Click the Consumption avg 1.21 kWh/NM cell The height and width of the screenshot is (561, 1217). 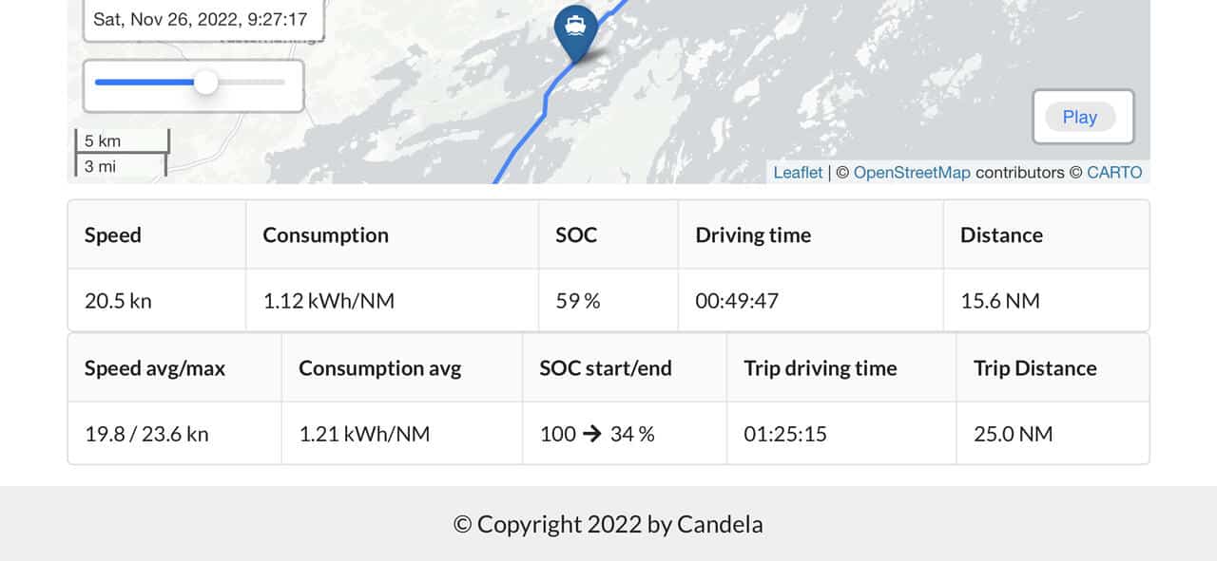pyautogui.click(x=364, y=434)
